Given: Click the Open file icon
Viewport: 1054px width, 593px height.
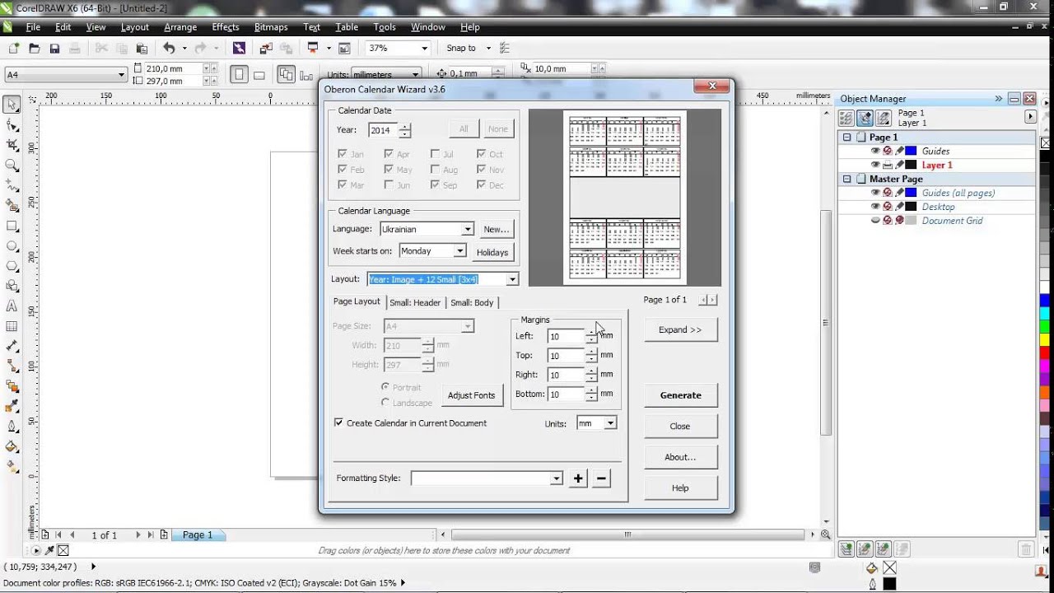Looking at the screenshot, I should [34, 49].
